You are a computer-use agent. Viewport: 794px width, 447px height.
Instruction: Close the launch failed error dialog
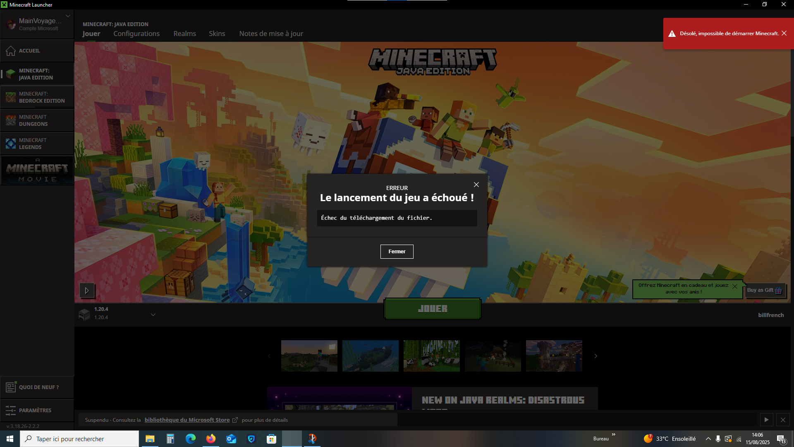[x=476, y=185]
